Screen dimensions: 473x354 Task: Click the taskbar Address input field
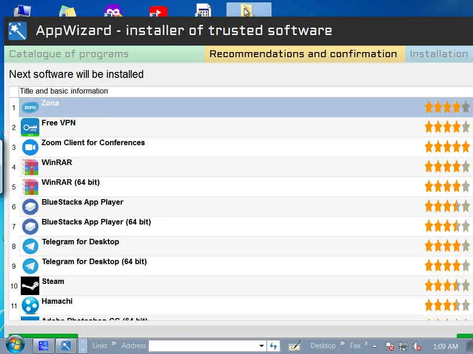[x=203, y=346]
